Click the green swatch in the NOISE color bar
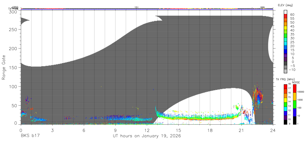 point(295,104)
